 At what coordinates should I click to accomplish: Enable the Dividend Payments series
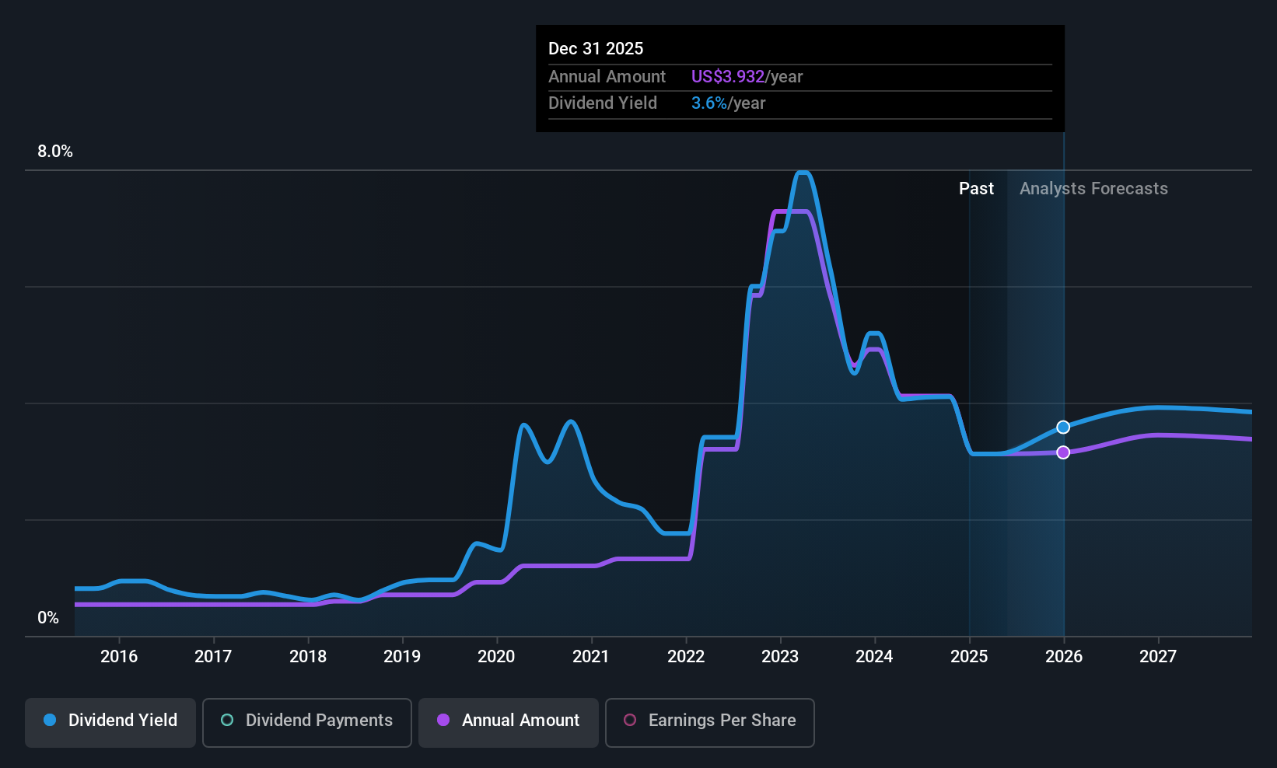pyautogui.click(x=307, y=723)
